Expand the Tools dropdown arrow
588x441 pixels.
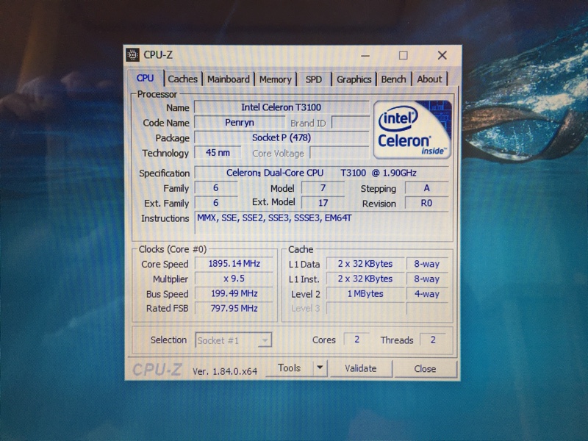coord(320,368)
